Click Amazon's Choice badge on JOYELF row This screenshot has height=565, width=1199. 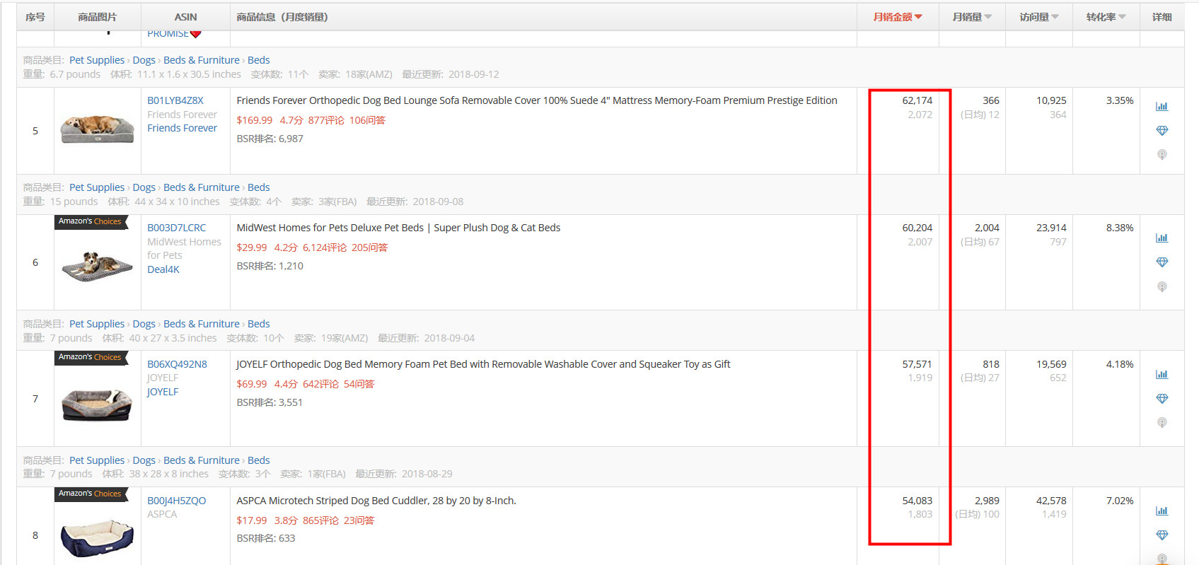click(91, 357)
